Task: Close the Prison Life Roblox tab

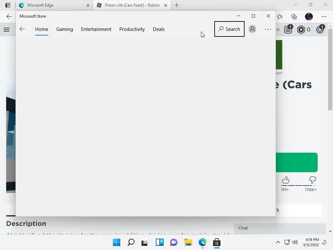Action: 166,5
